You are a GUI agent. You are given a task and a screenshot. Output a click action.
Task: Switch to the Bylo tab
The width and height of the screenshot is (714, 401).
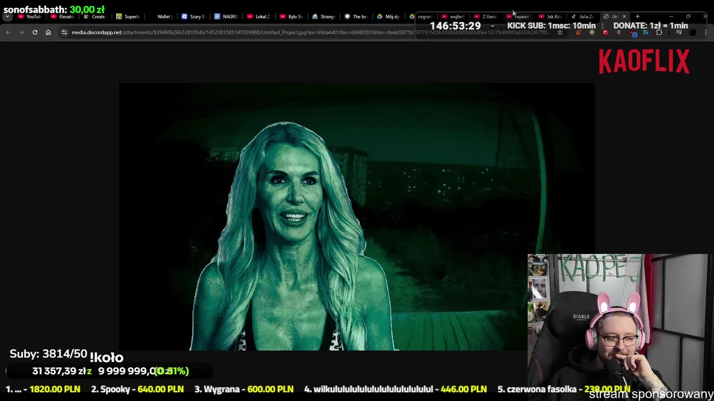pos(291,17)
